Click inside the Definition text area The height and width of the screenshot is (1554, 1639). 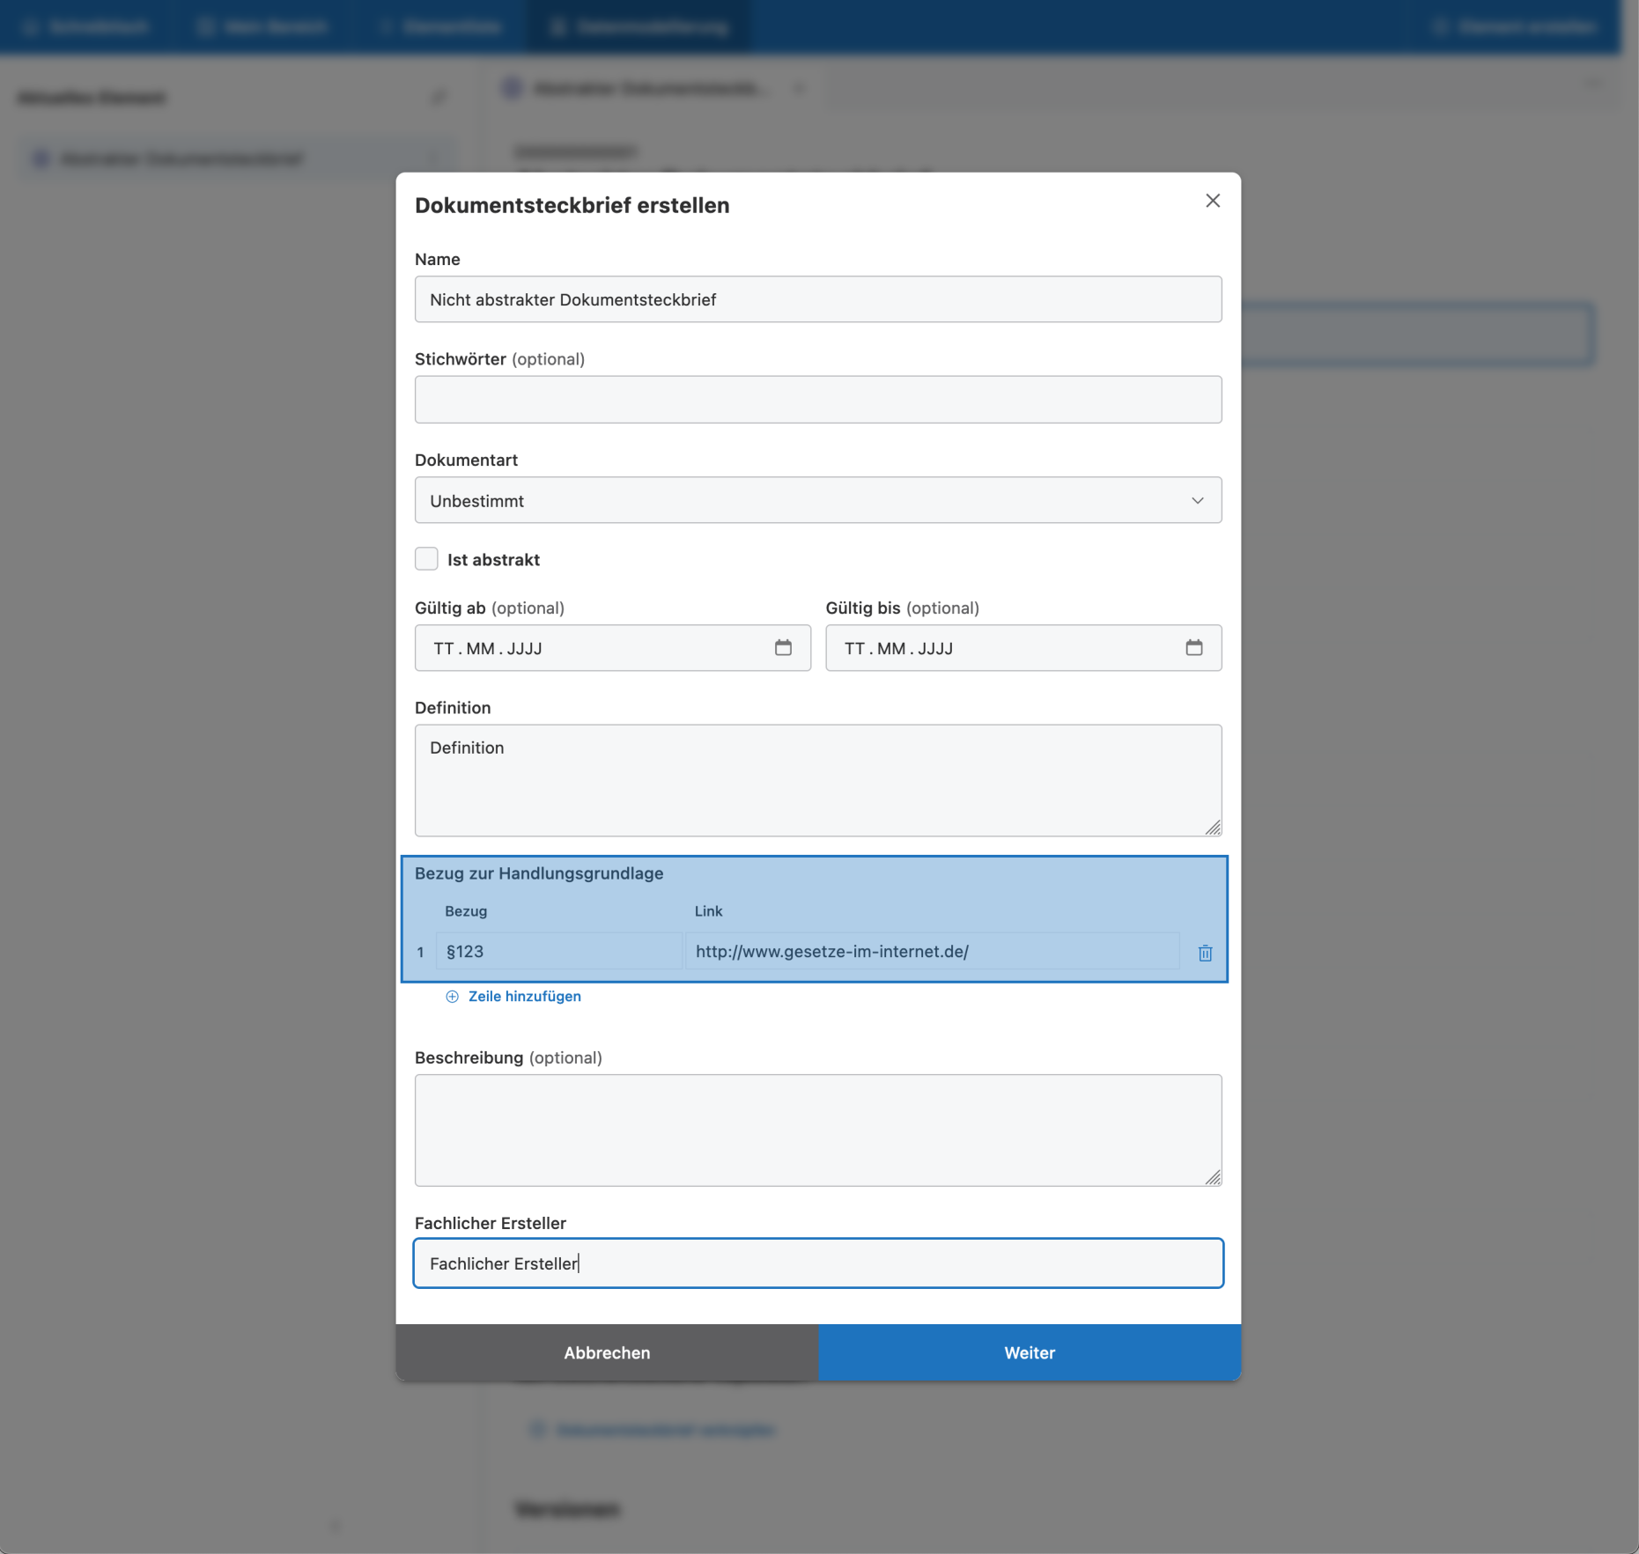tap(817, 780)
